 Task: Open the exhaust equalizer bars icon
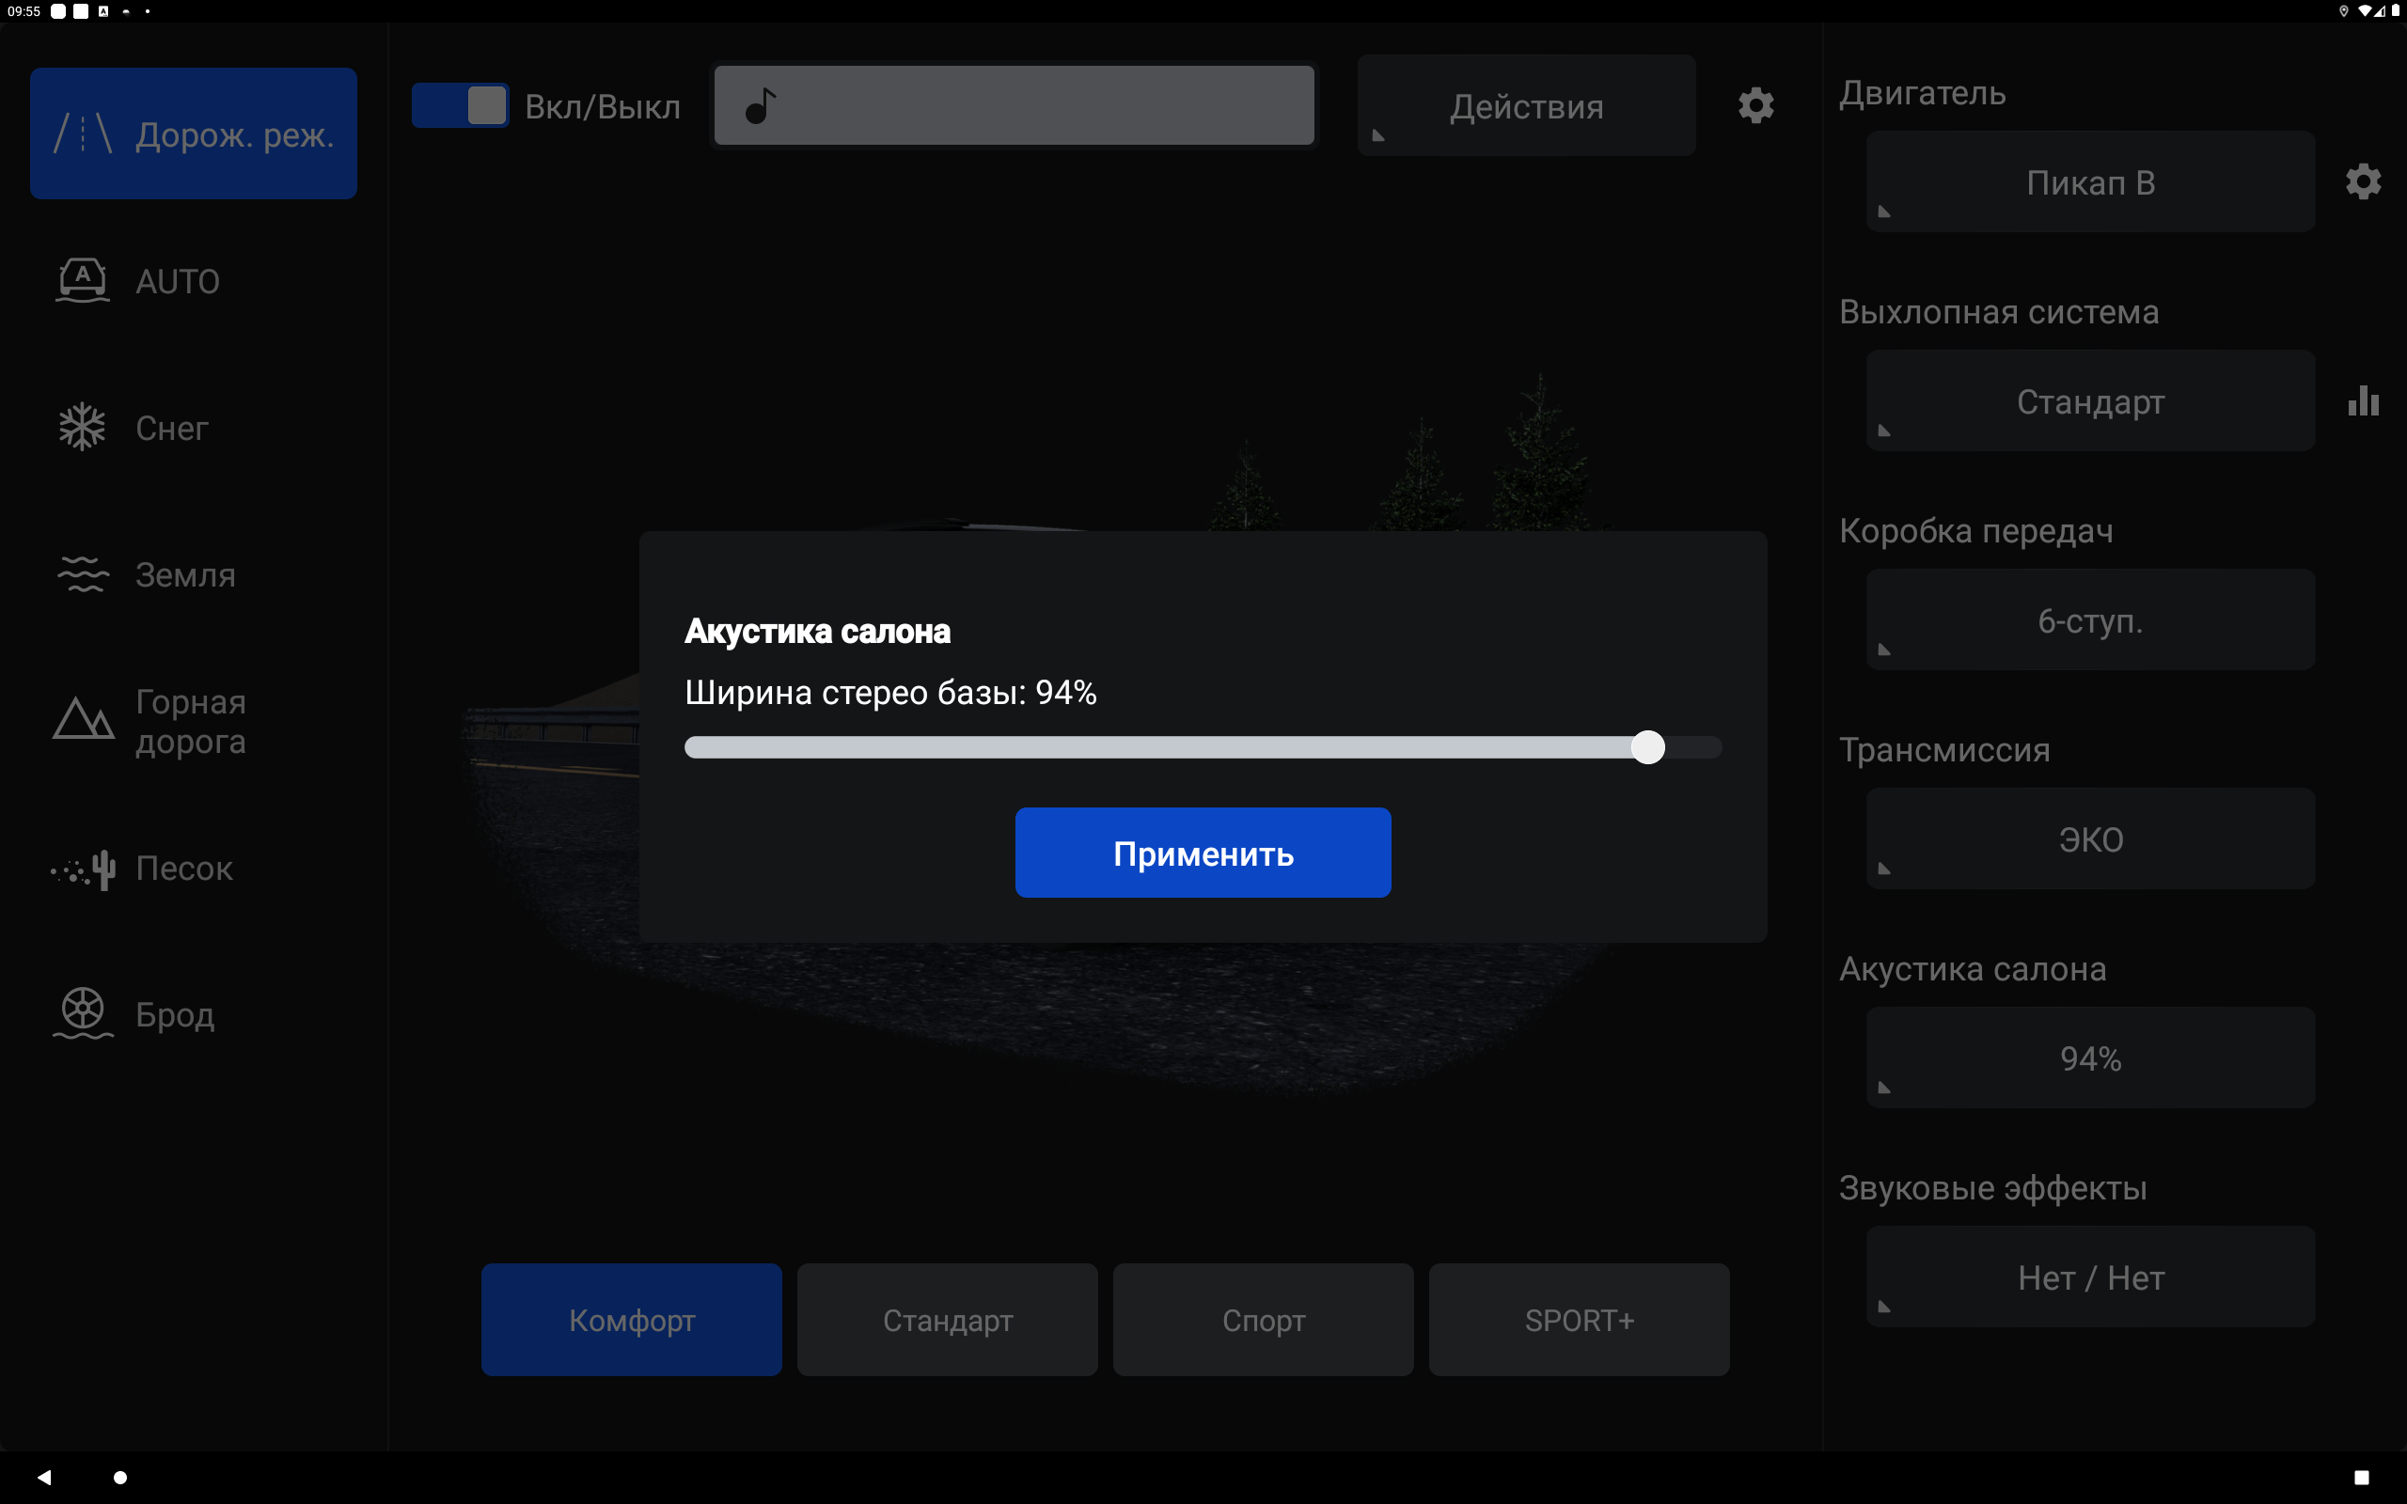click(2363, 400)
